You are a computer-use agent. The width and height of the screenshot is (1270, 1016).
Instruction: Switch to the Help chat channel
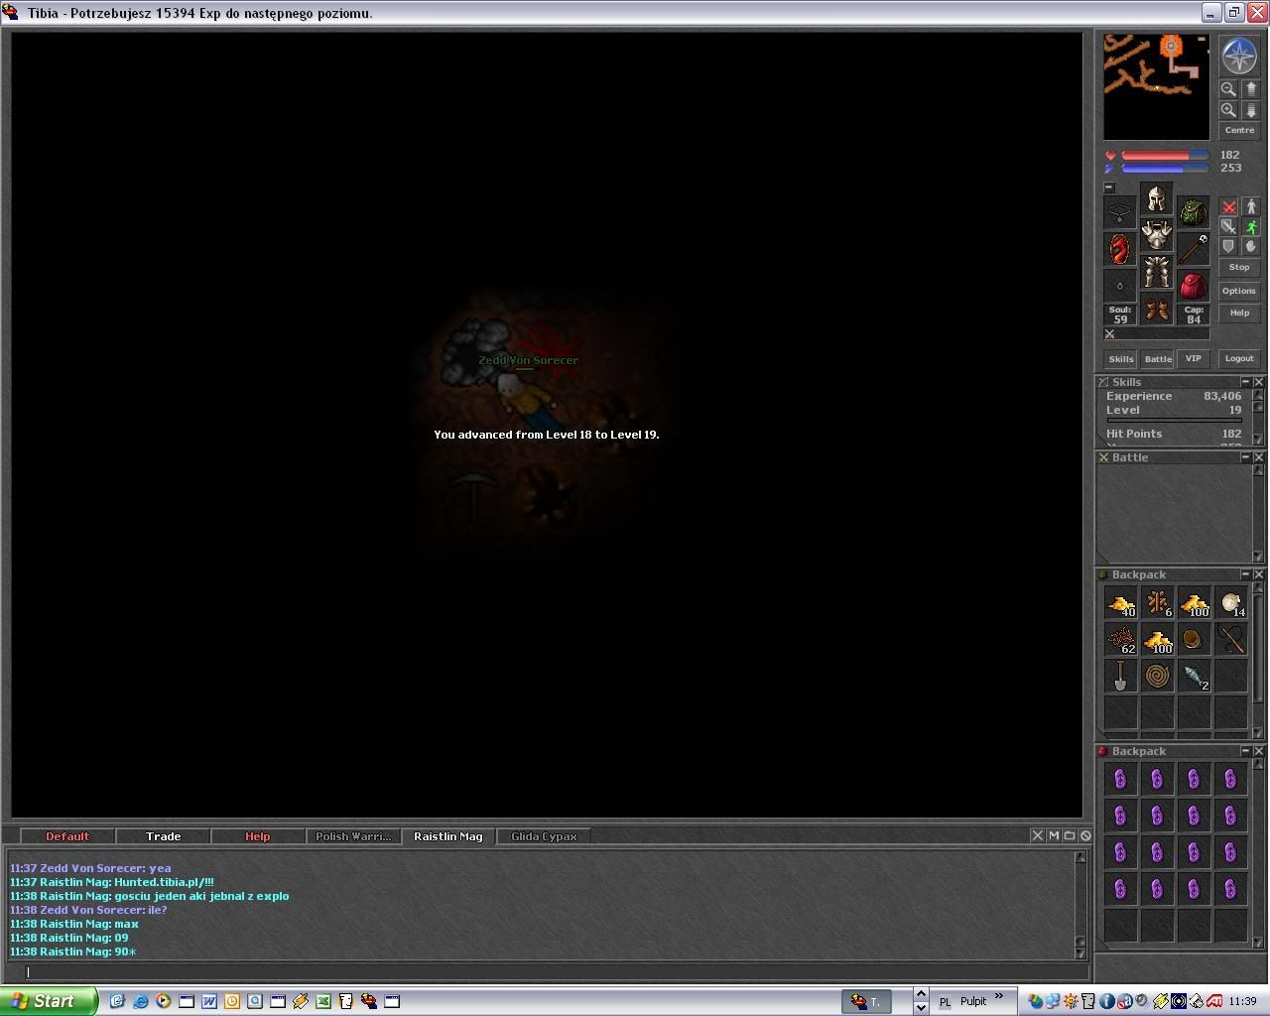click(258, 836)
